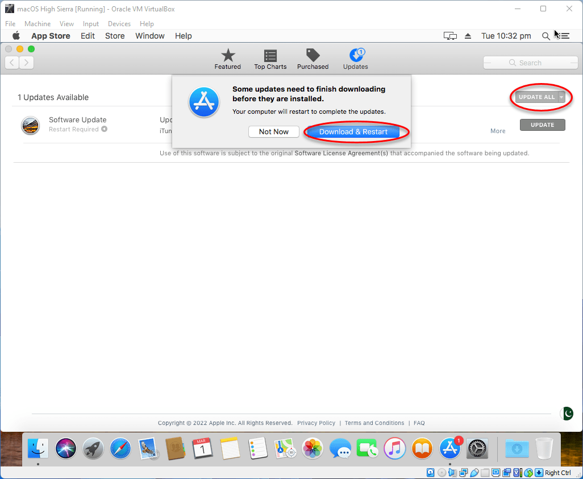This screenshot has width=583, height=479.
Task: Open Reminders from the Dock
Action: (257, 448)
